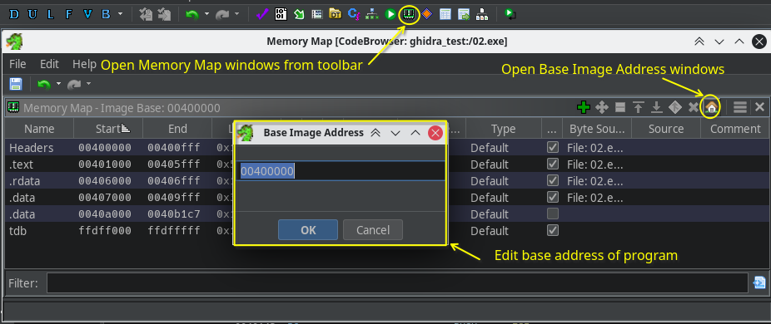Click undo arrow in Memory Map toolbar

pyautogui.click(x=44, y=85)
